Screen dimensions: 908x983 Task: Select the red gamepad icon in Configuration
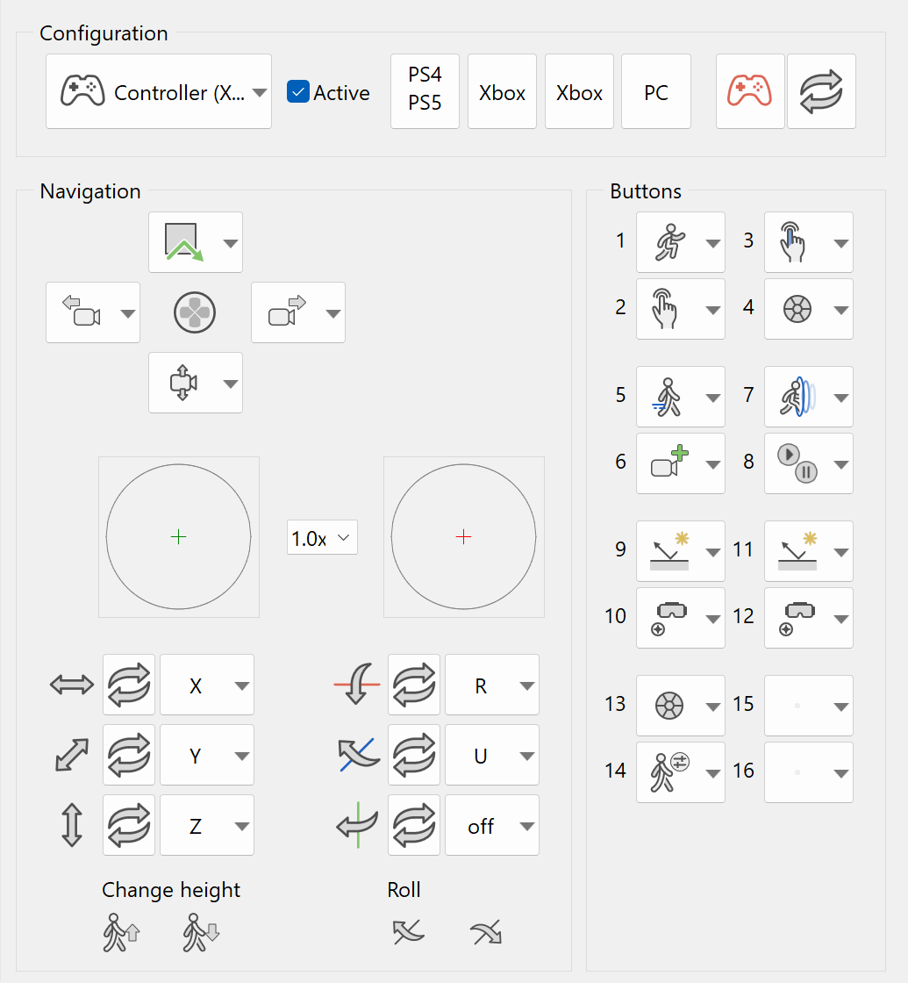[x=750, y=90]
